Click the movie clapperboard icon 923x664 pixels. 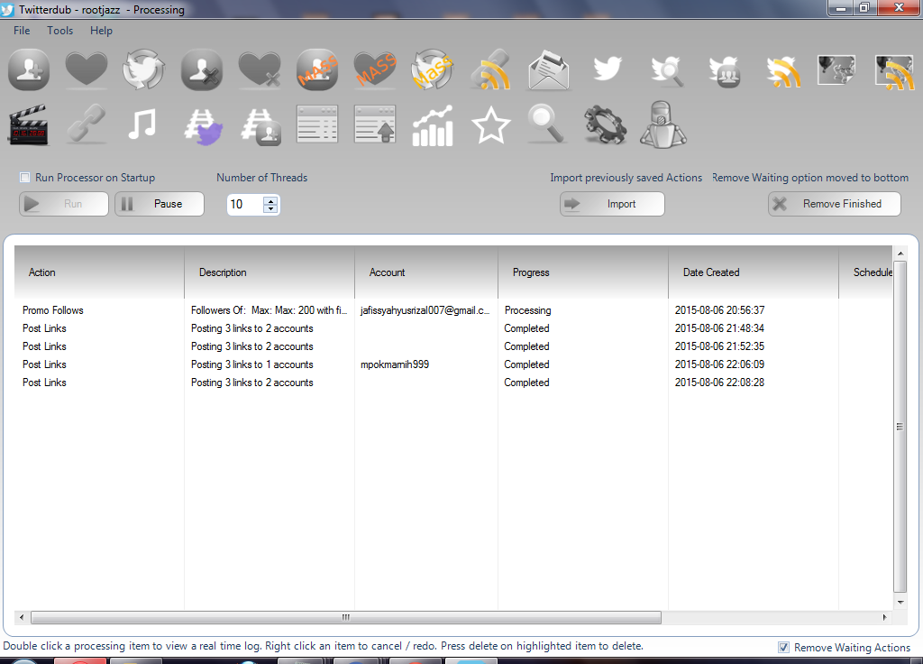click(28, 124)
